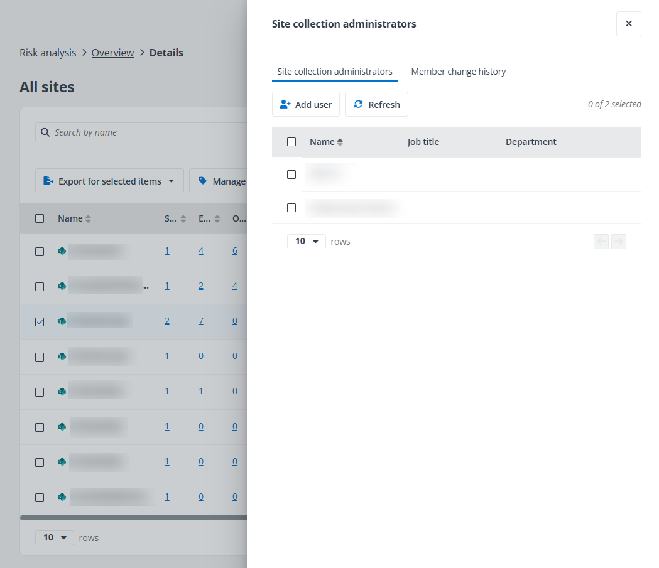
Task: Open the All sites rows-per-page dropdown
Action: [54, 538]
